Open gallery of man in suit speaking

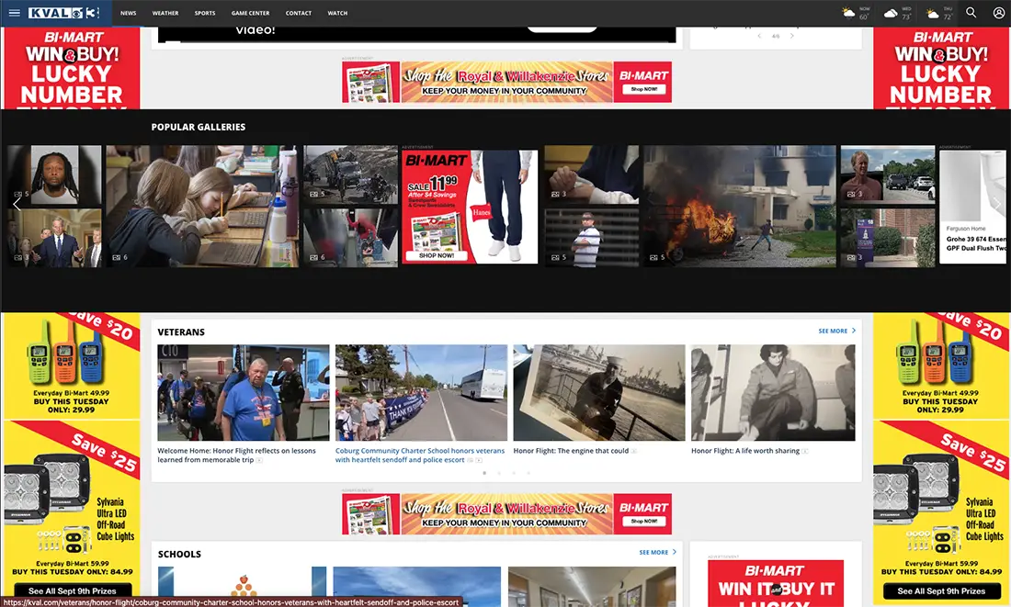tap(54, 238)
